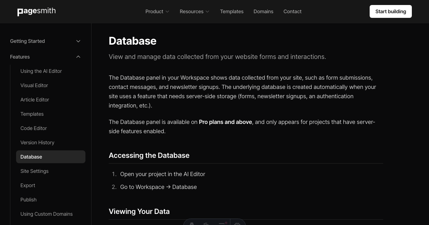Click 'Open your project in the AI Editor' step
The height and width of the screenshot is (225, 429).
point(163,174)
